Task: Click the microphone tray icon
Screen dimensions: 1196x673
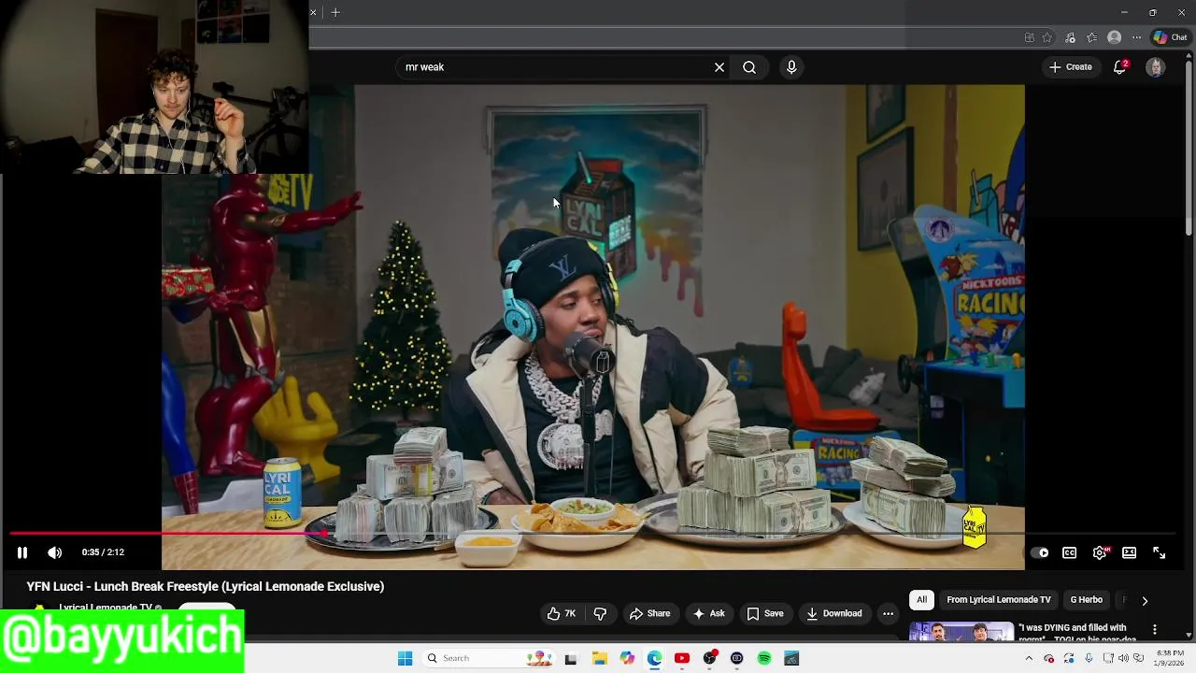Action: [x=1089, y=658]
